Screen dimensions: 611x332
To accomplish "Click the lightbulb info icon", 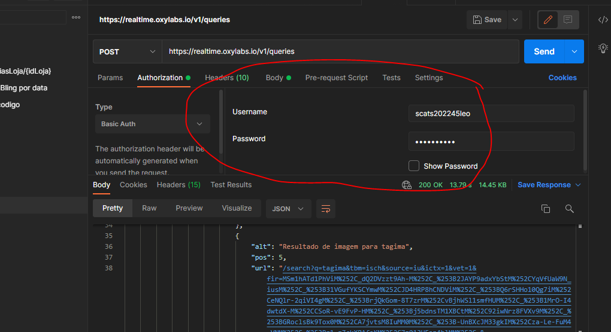I will [603, 48].
